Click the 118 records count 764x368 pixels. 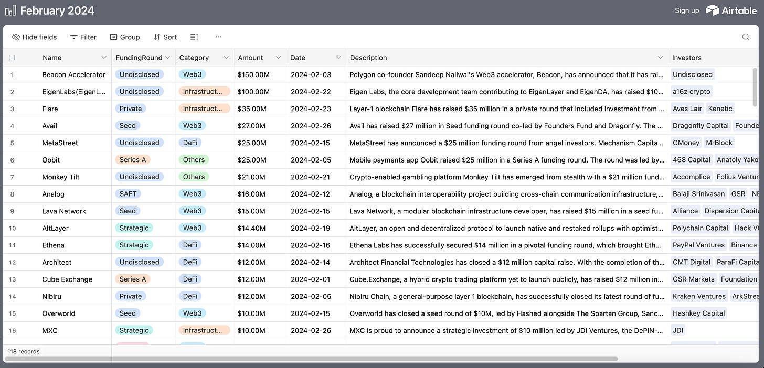point(24,351)
